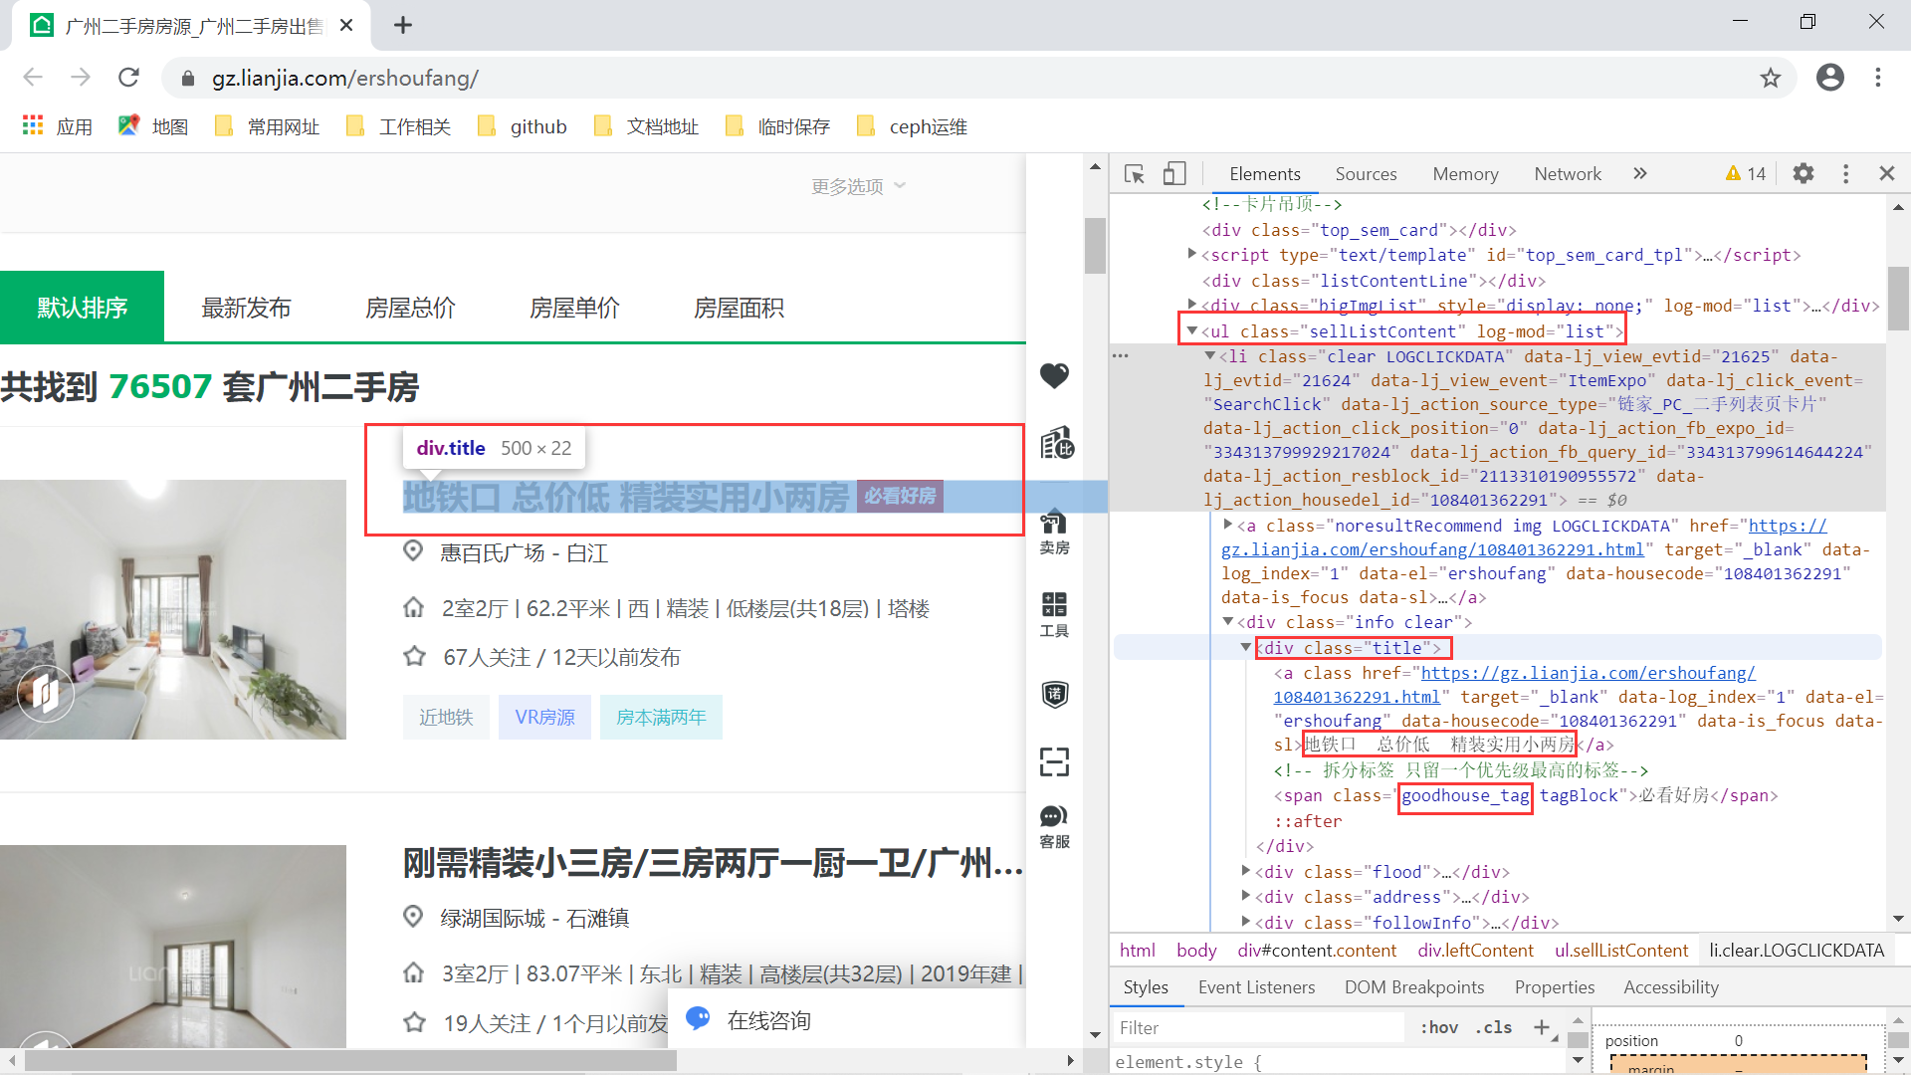
Task: Open the 刚需精装小三房 listing title
Action: pyautogui.click(x=713, y=863)
